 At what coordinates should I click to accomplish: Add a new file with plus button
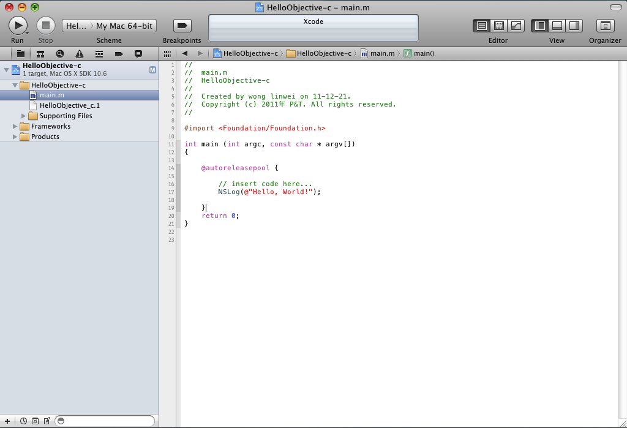click(x=7, y=421)
